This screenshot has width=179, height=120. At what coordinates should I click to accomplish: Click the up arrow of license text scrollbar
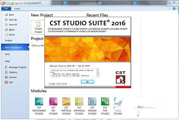point(98,70)
